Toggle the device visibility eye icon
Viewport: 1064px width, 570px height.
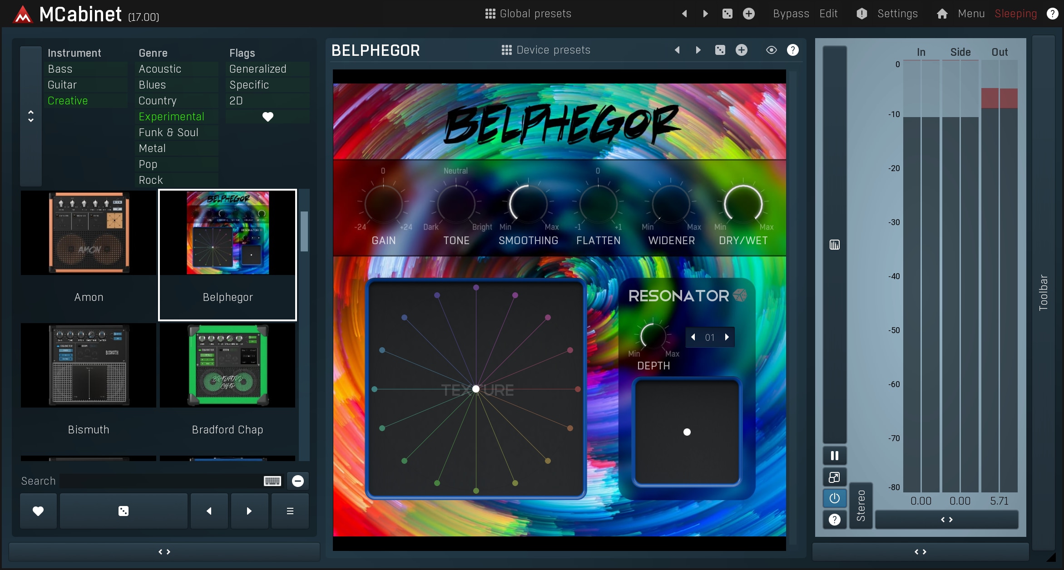click(x=771, y=50)
